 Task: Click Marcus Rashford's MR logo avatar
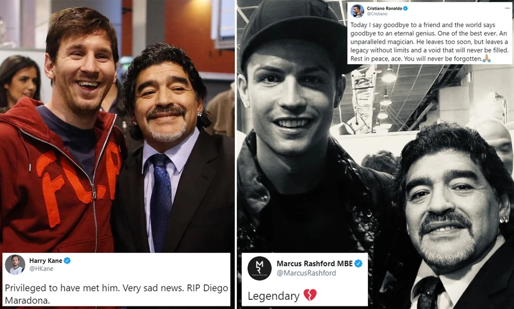click(259, 268)
